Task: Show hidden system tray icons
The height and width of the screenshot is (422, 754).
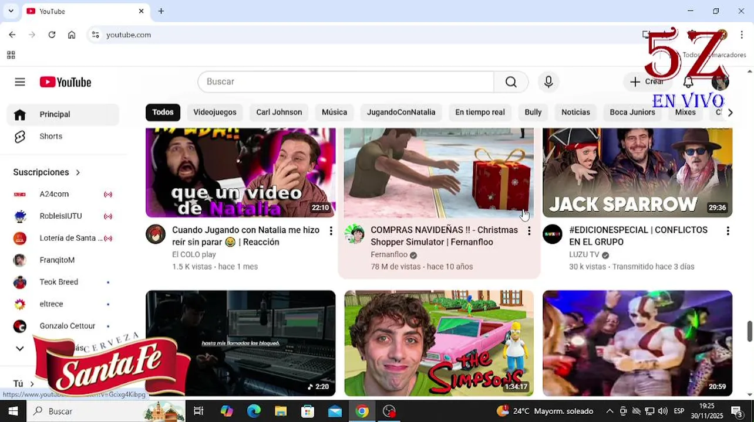Action: [610, 411]
